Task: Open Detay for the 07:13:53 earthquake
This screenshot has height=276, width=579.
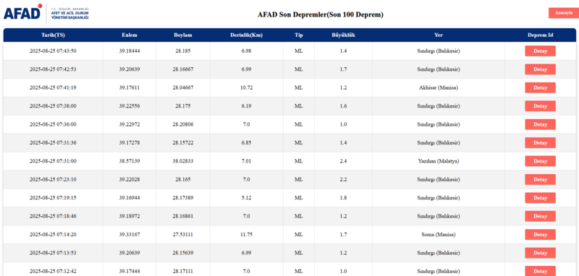Action: pyautogui.click(x=540, y=253)
